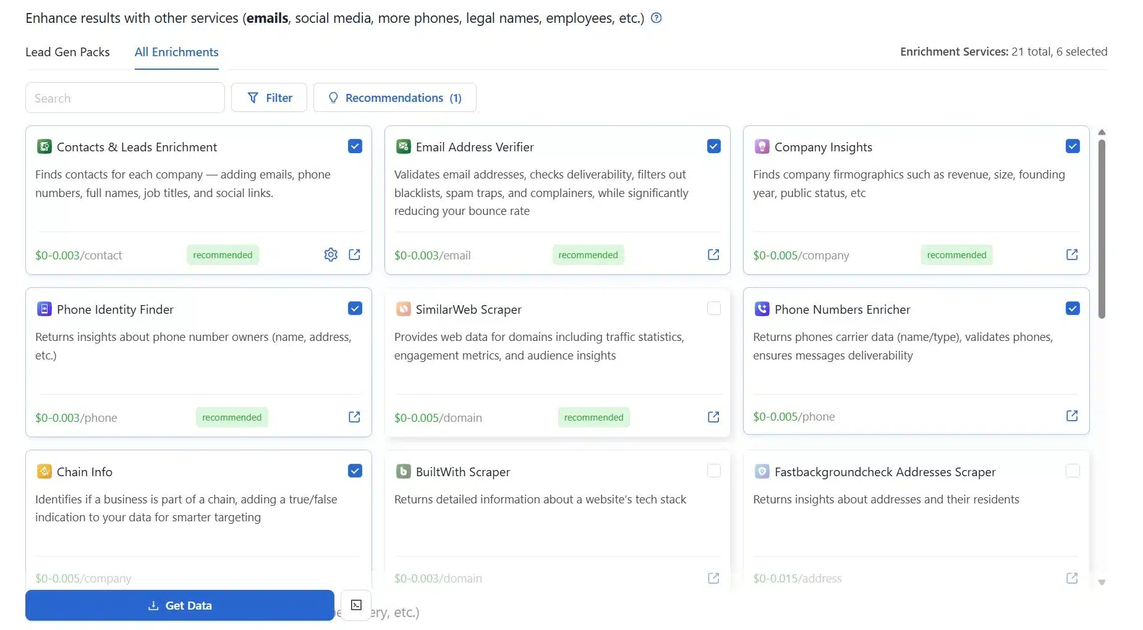The image size is (1143, 630).
Task: Open external link for Phone Identity Finder
Action: point(354,417)
